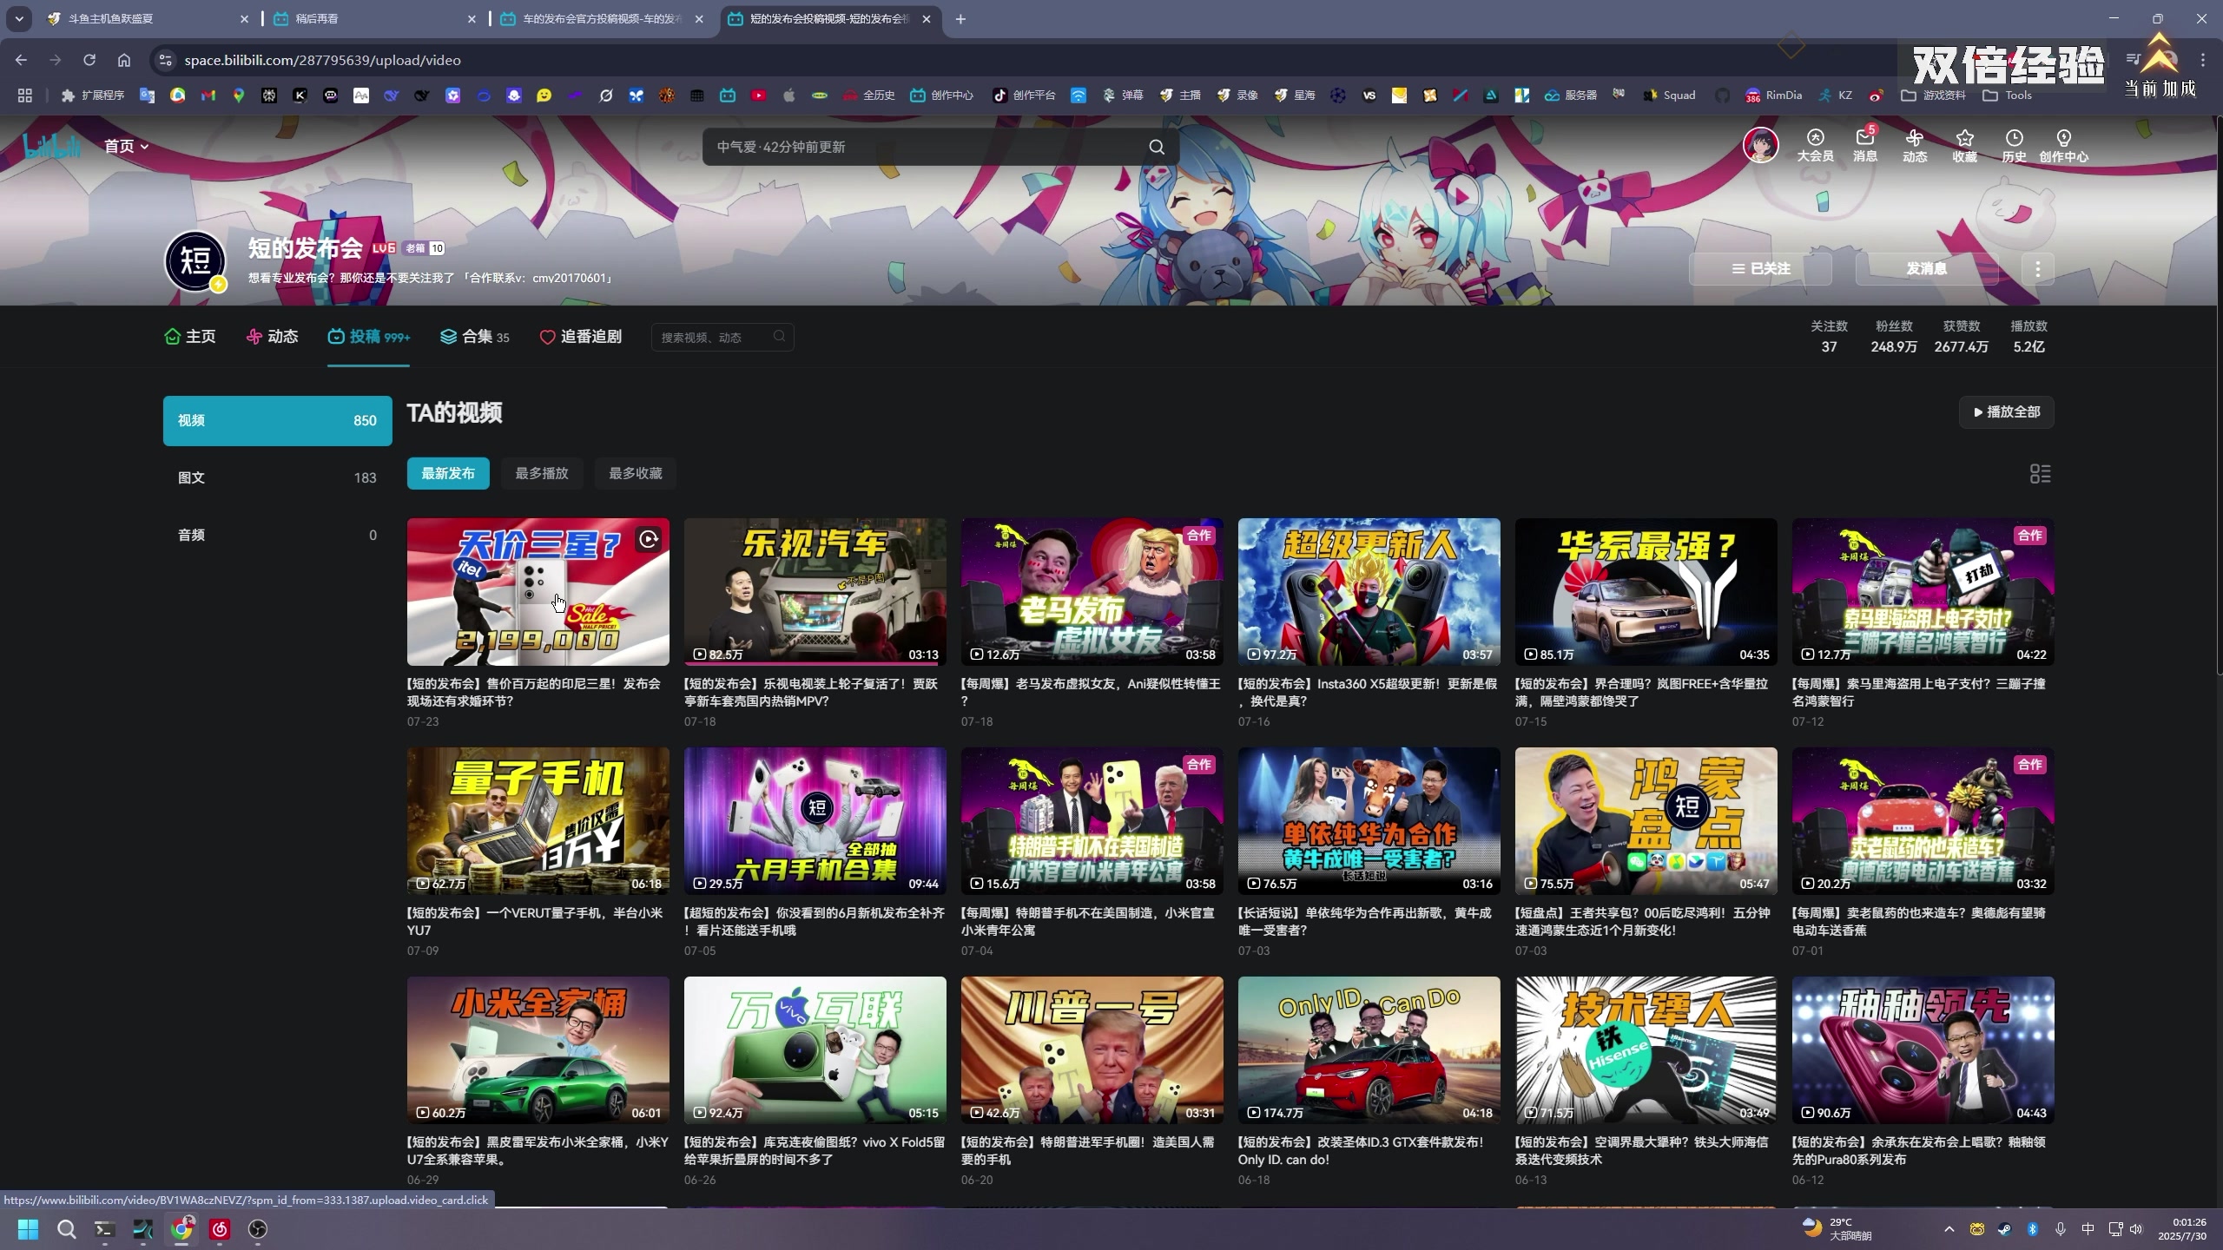Open tab search chevron in browser title bar
The height and width of the screenshot is (1250, 2223).
[19, 18]
